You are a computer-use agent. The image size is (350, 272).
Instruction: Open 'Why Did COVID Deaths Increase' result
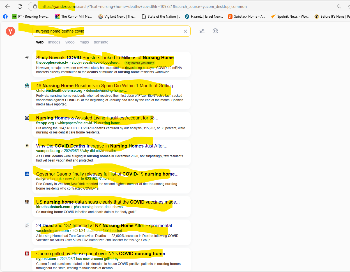click(102, 146)
